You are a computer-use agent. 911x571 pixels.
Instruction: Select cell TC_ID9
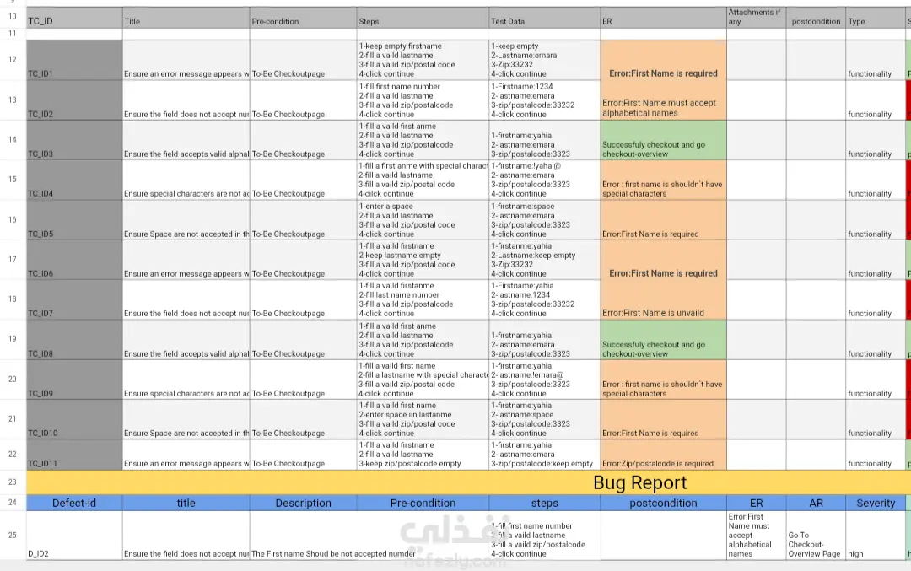pyautogui.click(x=74, y=380)
